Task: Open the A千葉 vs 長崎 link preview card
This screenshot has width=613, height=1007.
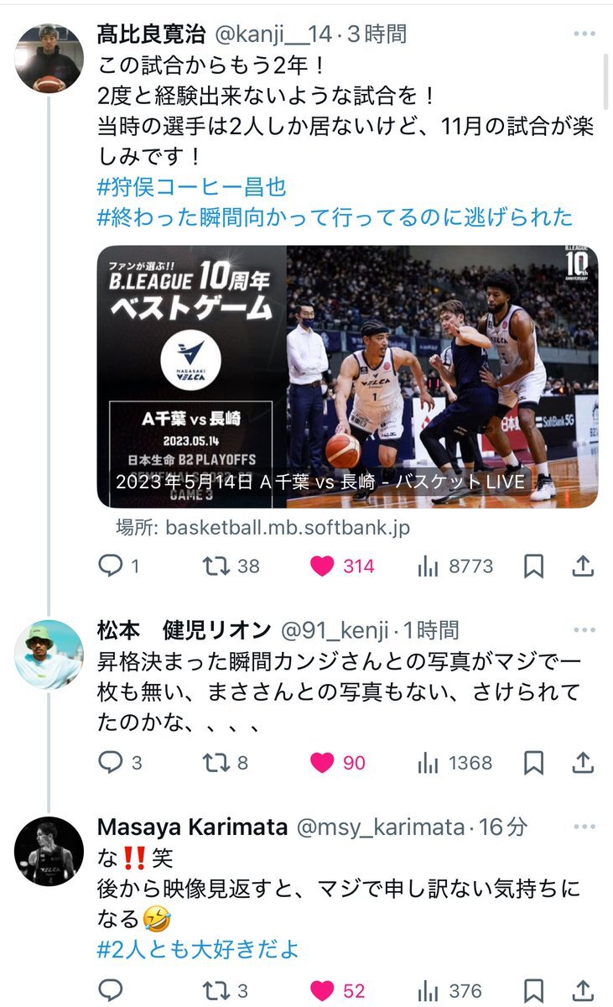Action: tap(347, 377)
